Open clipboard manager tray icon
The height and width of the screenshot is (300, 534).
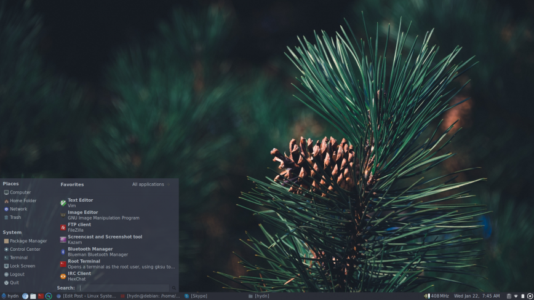(x=509, y=296)
